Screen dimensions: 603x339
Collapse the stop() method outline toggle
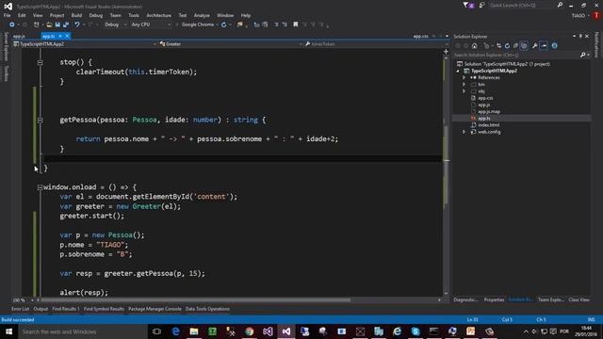[40, 62]
